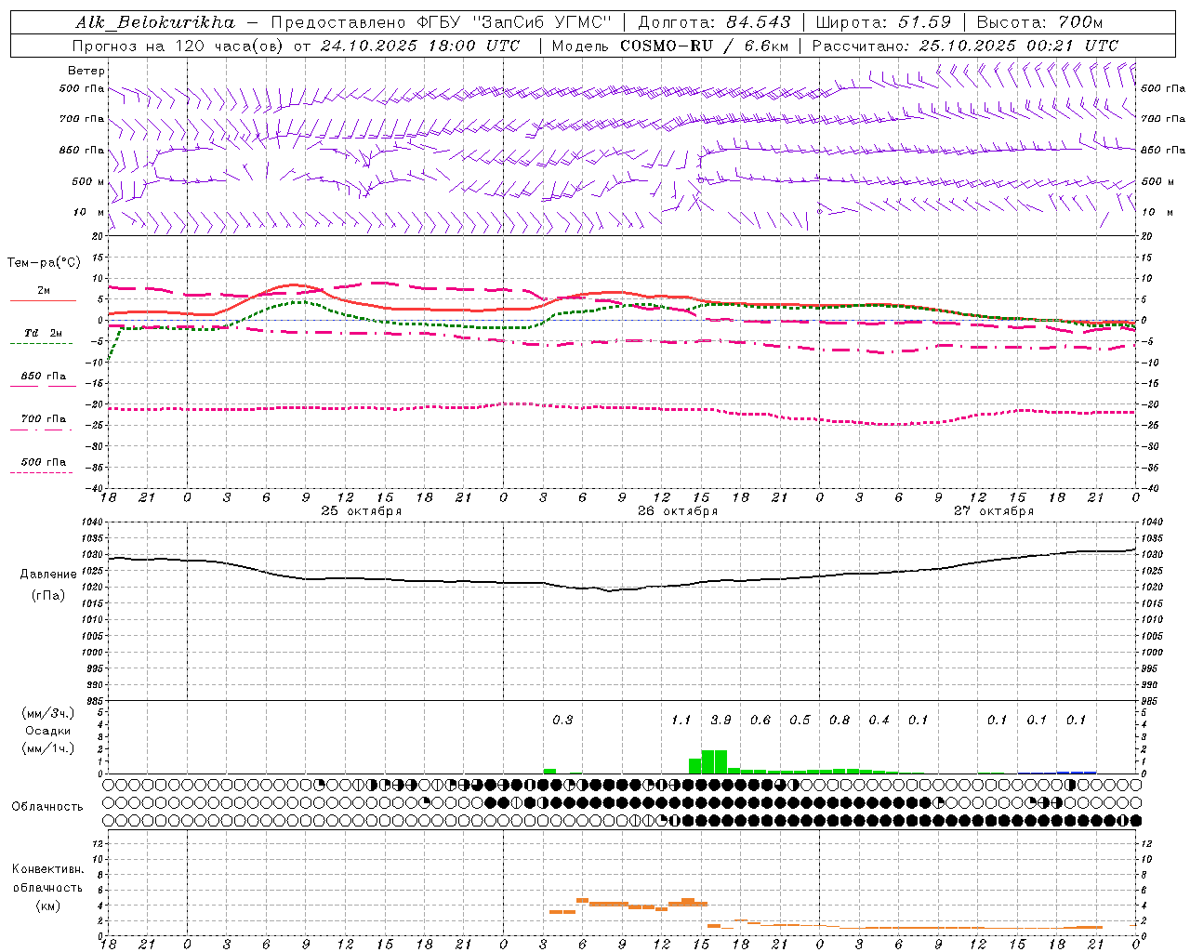This screenshot has width=1190, height=952.
Task: Click the (мм/3ч.) precipitation unit label
Action: point(48,713)
